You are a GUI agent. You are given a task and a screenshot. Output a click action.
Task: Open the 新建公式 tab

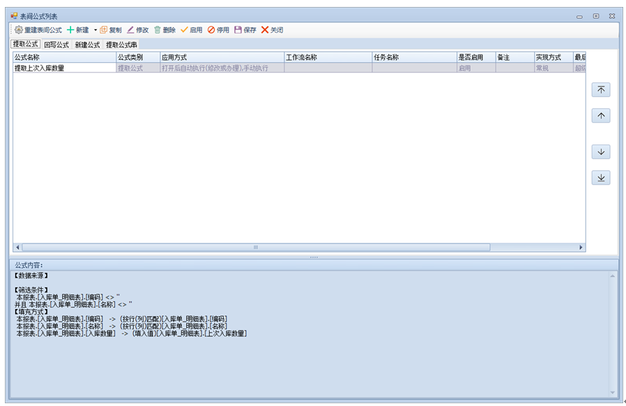point(87,45)
